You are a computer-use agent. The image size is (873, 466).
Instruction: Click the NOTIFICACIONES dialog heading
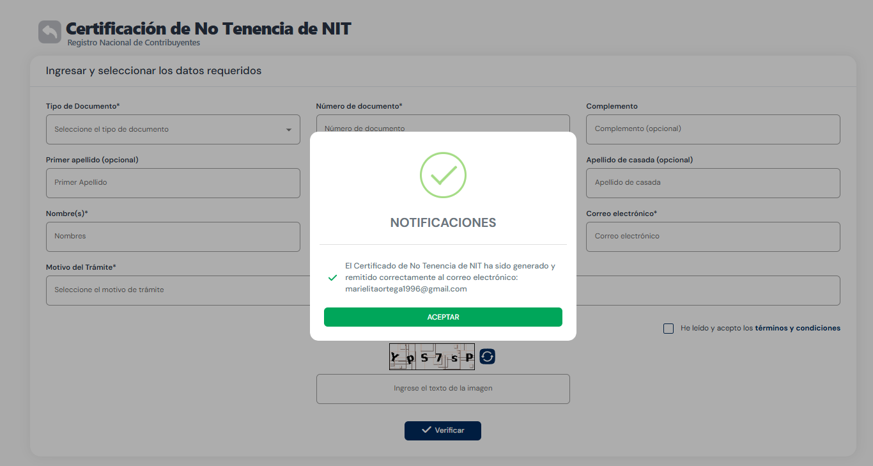[443, 222]
